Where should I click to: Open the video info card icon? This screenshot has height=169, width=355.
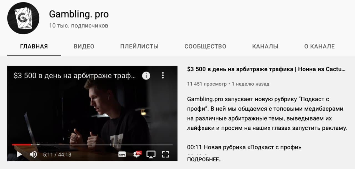146,75
